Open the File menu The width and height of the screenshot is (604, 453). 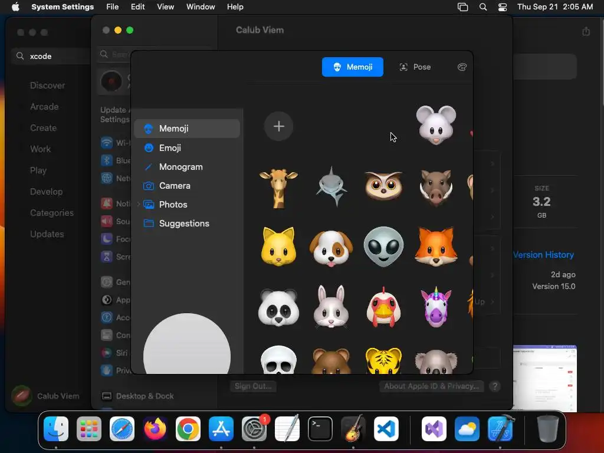113,7
